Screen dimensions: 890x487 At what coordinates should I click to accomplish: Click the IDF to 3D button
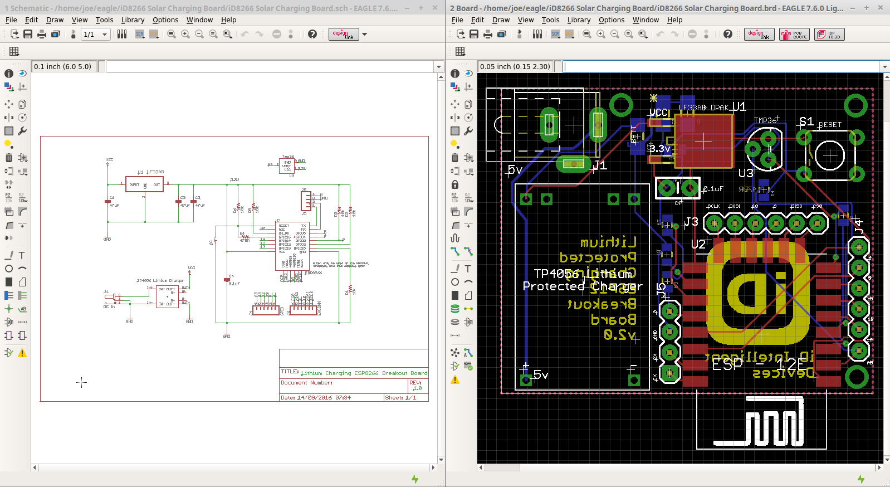click(x=829, y=35)
